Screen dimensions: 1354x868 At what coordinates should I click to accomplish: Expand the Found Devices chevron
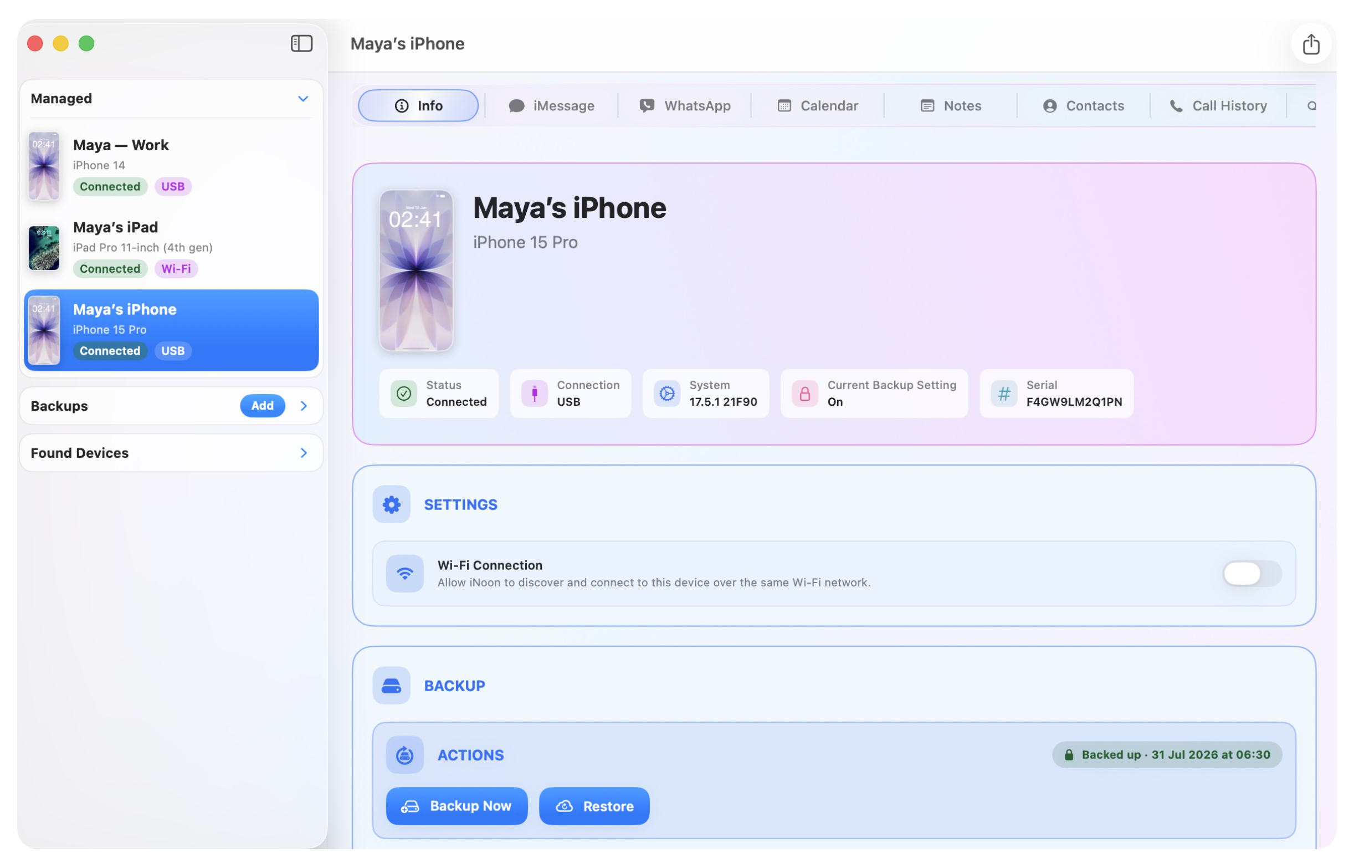tap(304, 453)
